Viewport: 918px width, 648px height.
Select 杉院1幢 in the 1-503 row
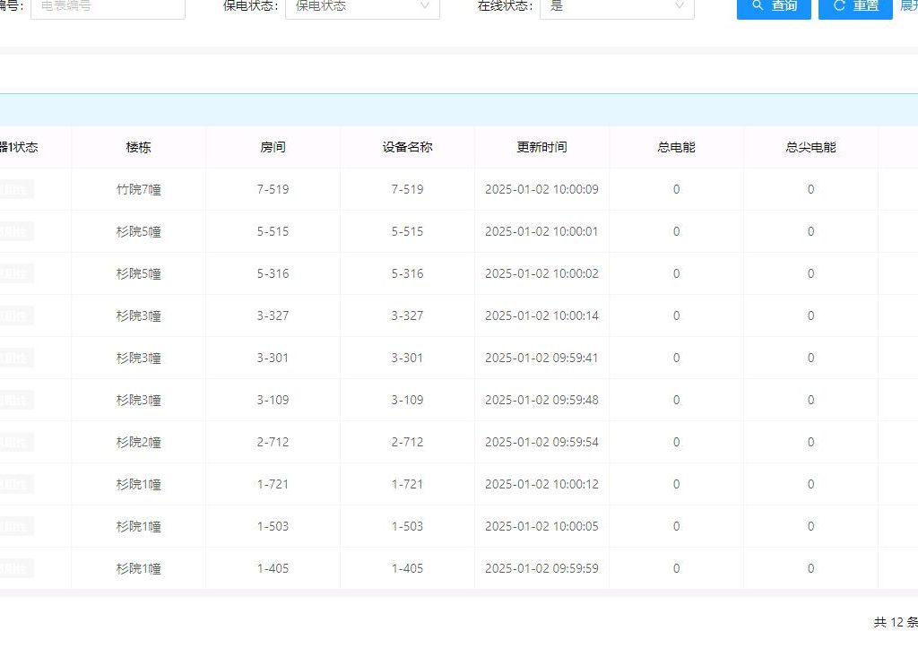point(139,527)
